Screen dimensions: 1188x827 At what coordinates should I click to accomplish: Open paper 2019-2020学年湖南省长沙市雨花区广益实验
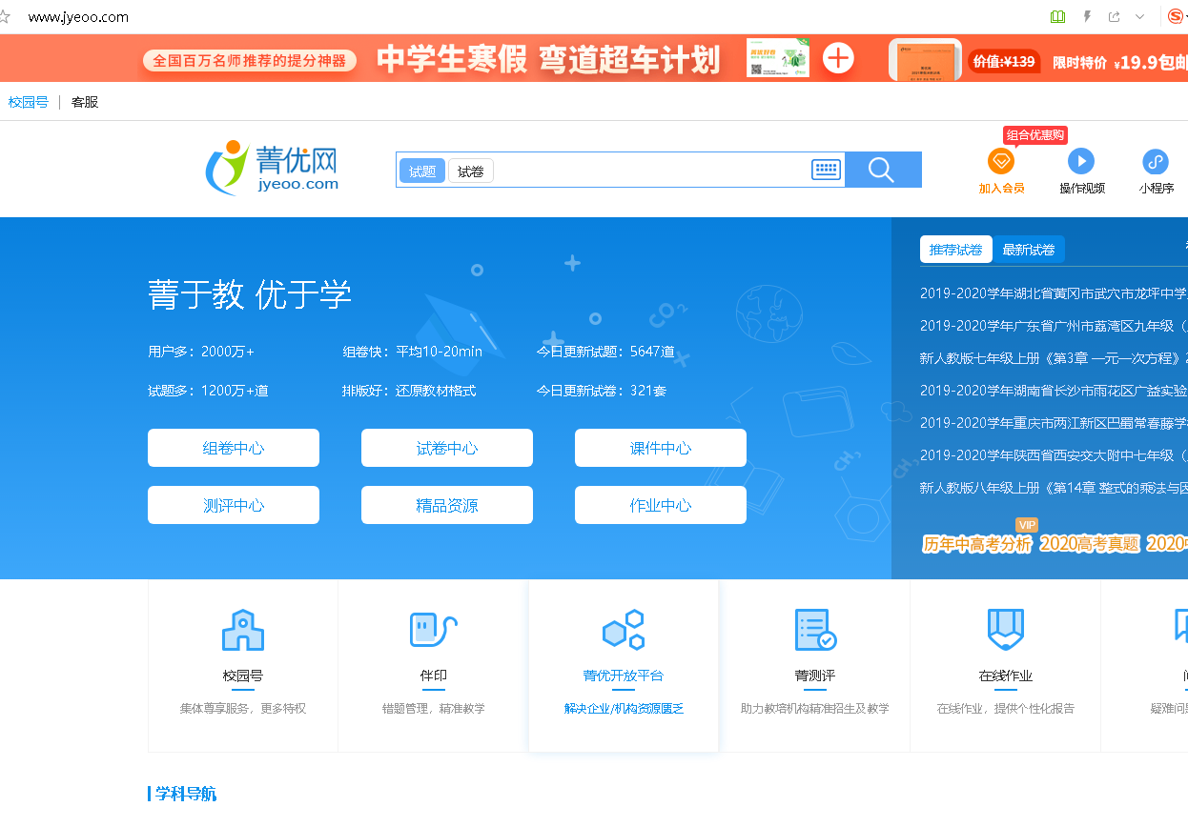tap(1054, 391)
